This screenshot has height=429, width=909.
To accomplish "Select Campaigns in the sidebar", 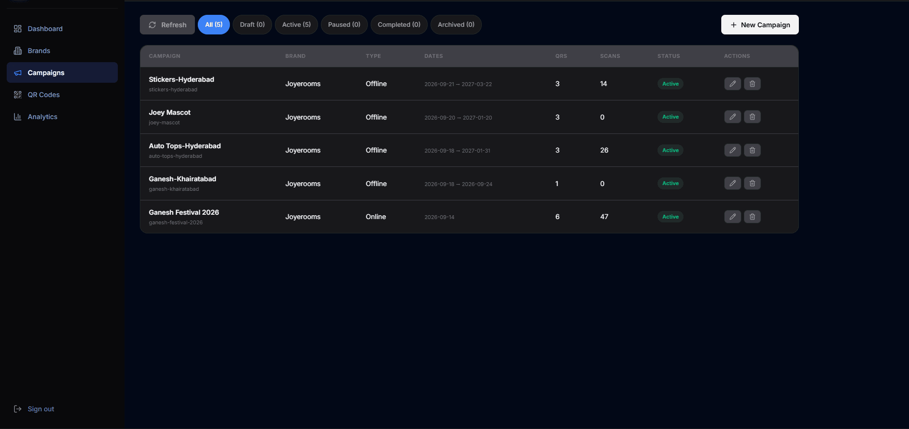I will click(x=62, y=73).
